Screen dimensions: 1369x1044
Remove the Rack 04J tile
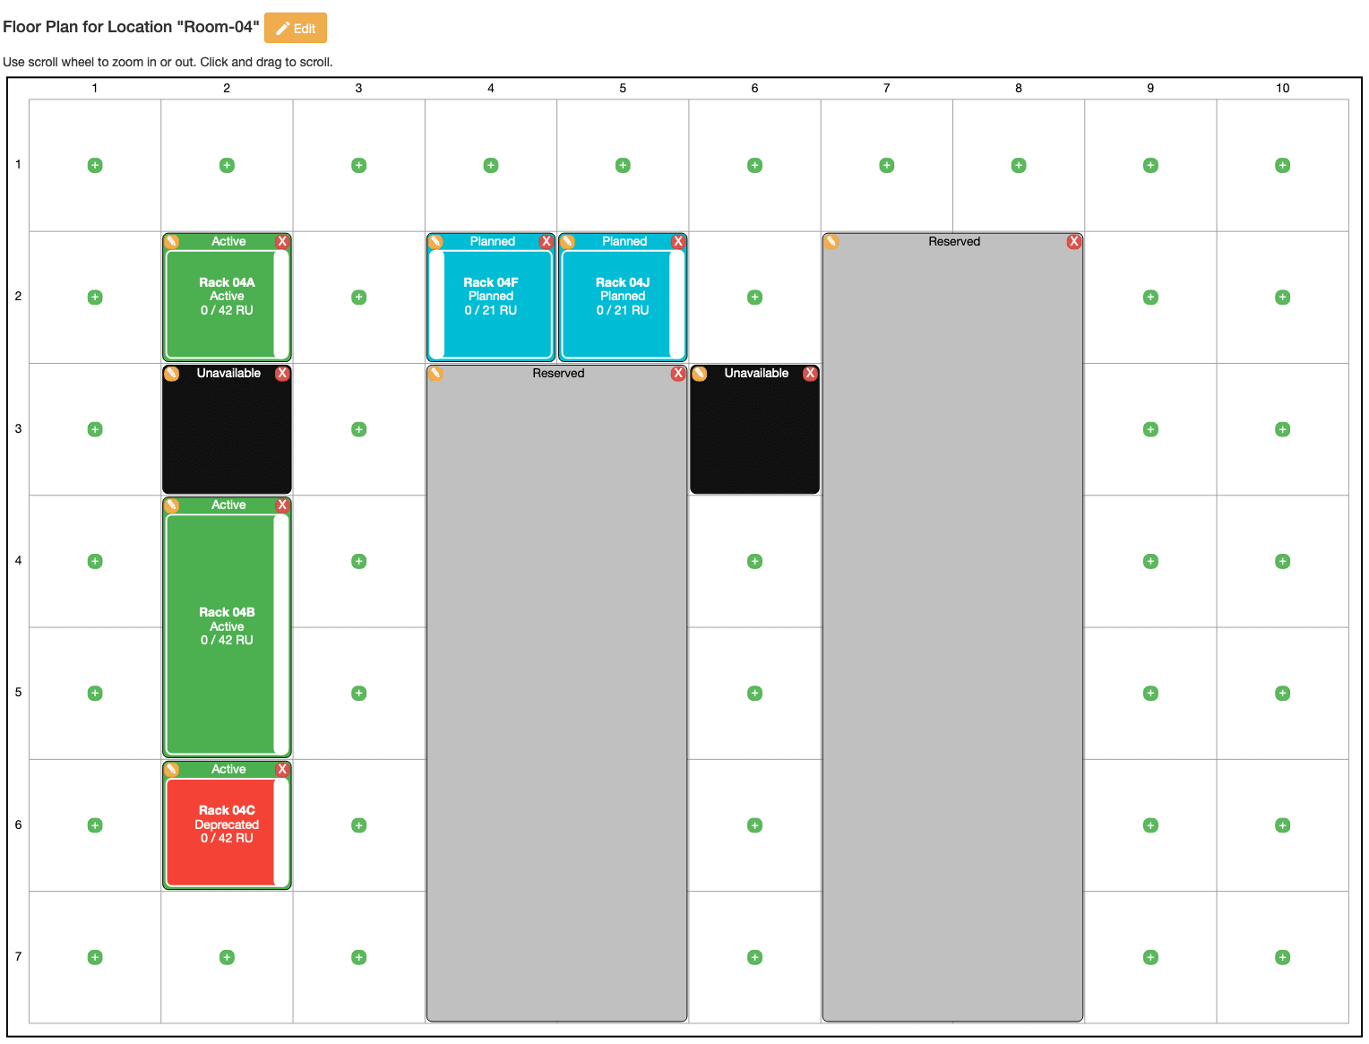coord(678,242)
